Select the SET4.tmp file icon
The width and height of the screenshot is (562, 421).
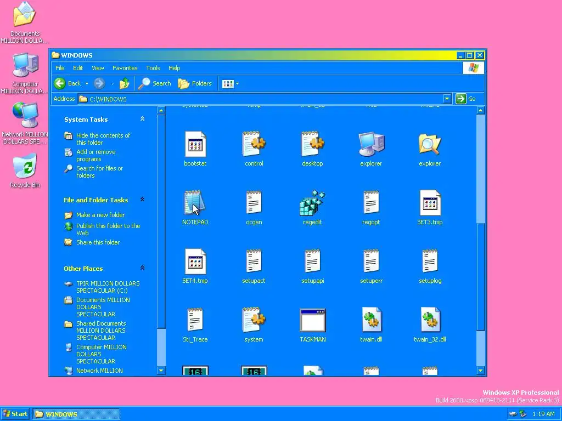click(195, 261)
